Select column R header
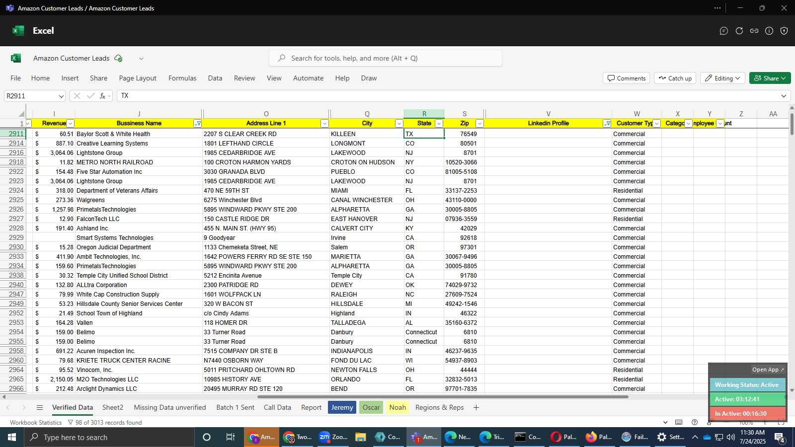Image resolution: width=795 pixels, height=447 pixels. [x=424, y=114]
